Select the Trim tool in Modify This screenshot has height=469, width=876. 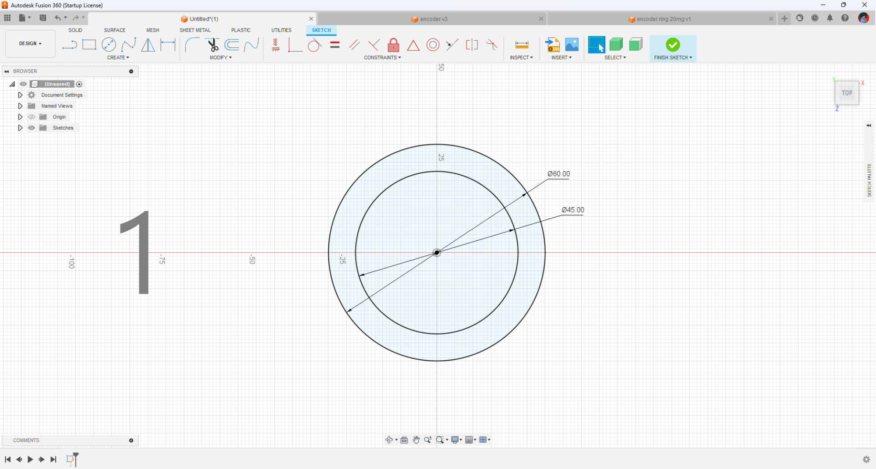pyautogui.click(x=212, y=44)
